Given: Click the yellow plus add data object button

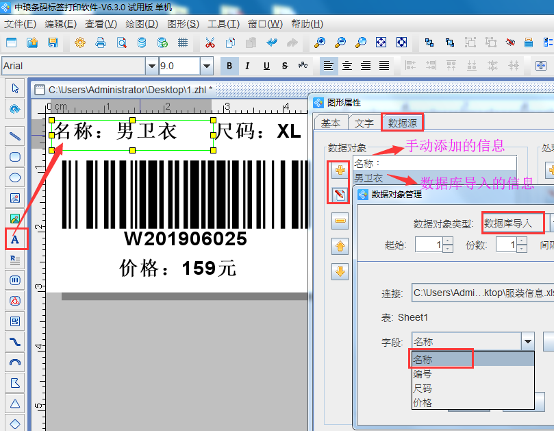Looking at the screenshot, I should 340,170.
